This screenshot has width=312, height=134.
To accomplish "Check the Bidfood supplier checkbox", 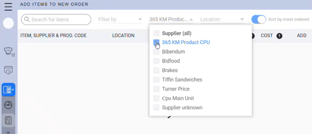I will tap(157, 61).
